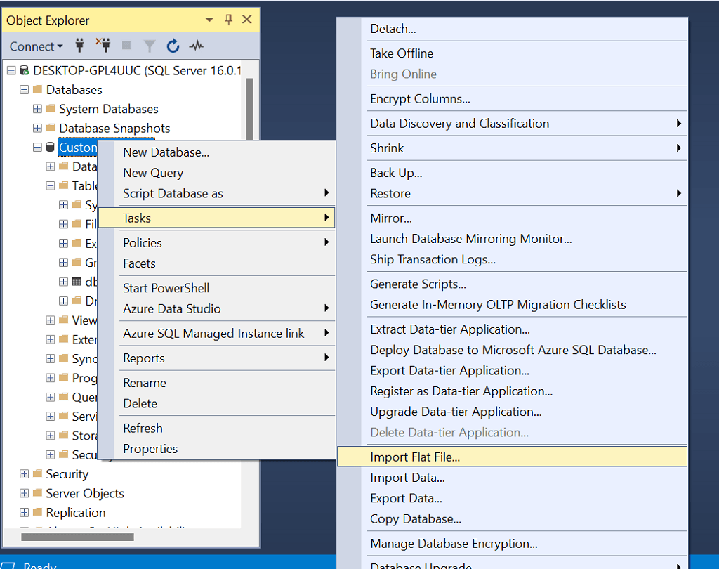Click the Object Explorer pin icon
Screen dimensions: 719x569
coord(229,20)
